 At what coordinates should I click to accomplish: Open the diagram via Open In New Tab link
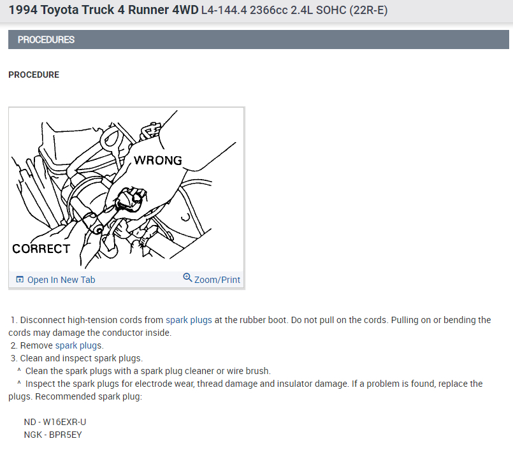(x=61, y=280)
